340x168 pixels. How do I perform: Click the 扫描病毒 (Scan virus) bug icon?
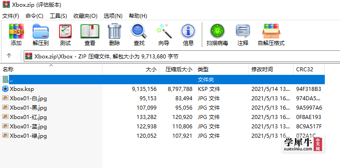[x=217, y=31]
